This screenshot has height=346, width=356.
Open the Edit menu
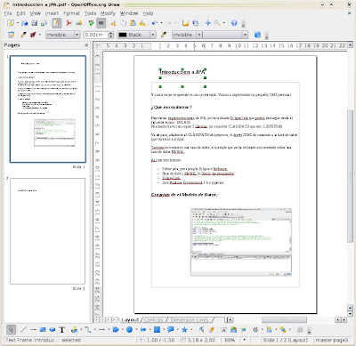(x=20, y=13)
